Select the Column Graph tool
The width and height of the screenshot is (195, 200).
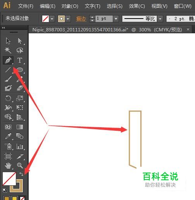(x=20, y=146)
